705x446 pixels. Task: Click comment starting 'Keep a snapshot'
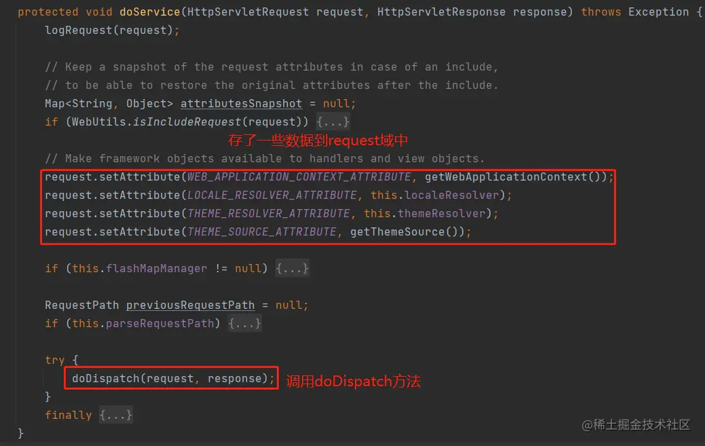(271, 67)
